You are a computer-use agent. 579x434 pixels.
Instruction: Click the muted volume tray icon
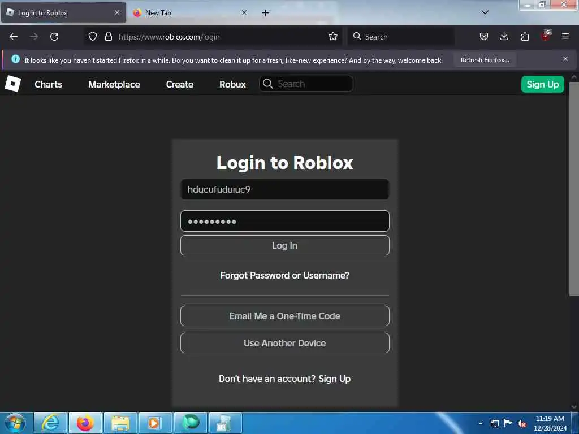522,424
